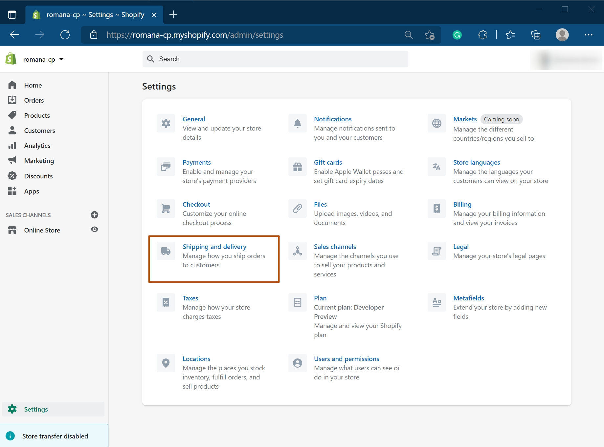The image size is (604, 447).
Task: Open browser Collections icon
Action: [x=536, y=35]
